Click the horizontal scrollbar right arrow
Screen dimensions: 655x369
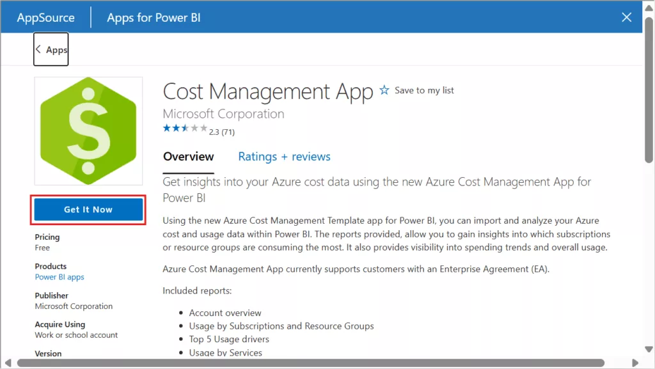[635, 363]
